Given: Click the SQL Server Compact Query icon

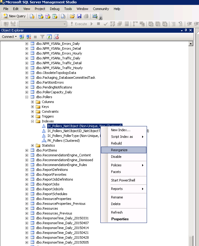Looking at the screenshot, I should [63, 16].
